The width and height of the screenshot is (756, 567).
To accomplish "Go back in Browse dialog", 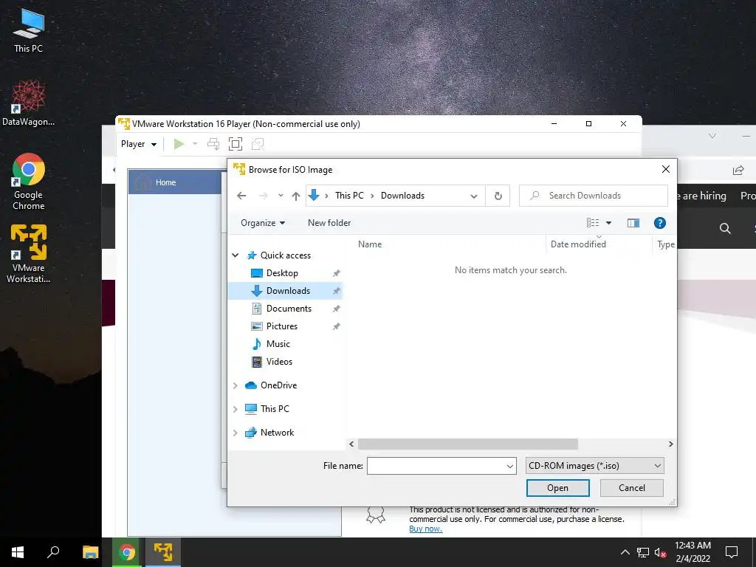I will [x=241, y=196].
